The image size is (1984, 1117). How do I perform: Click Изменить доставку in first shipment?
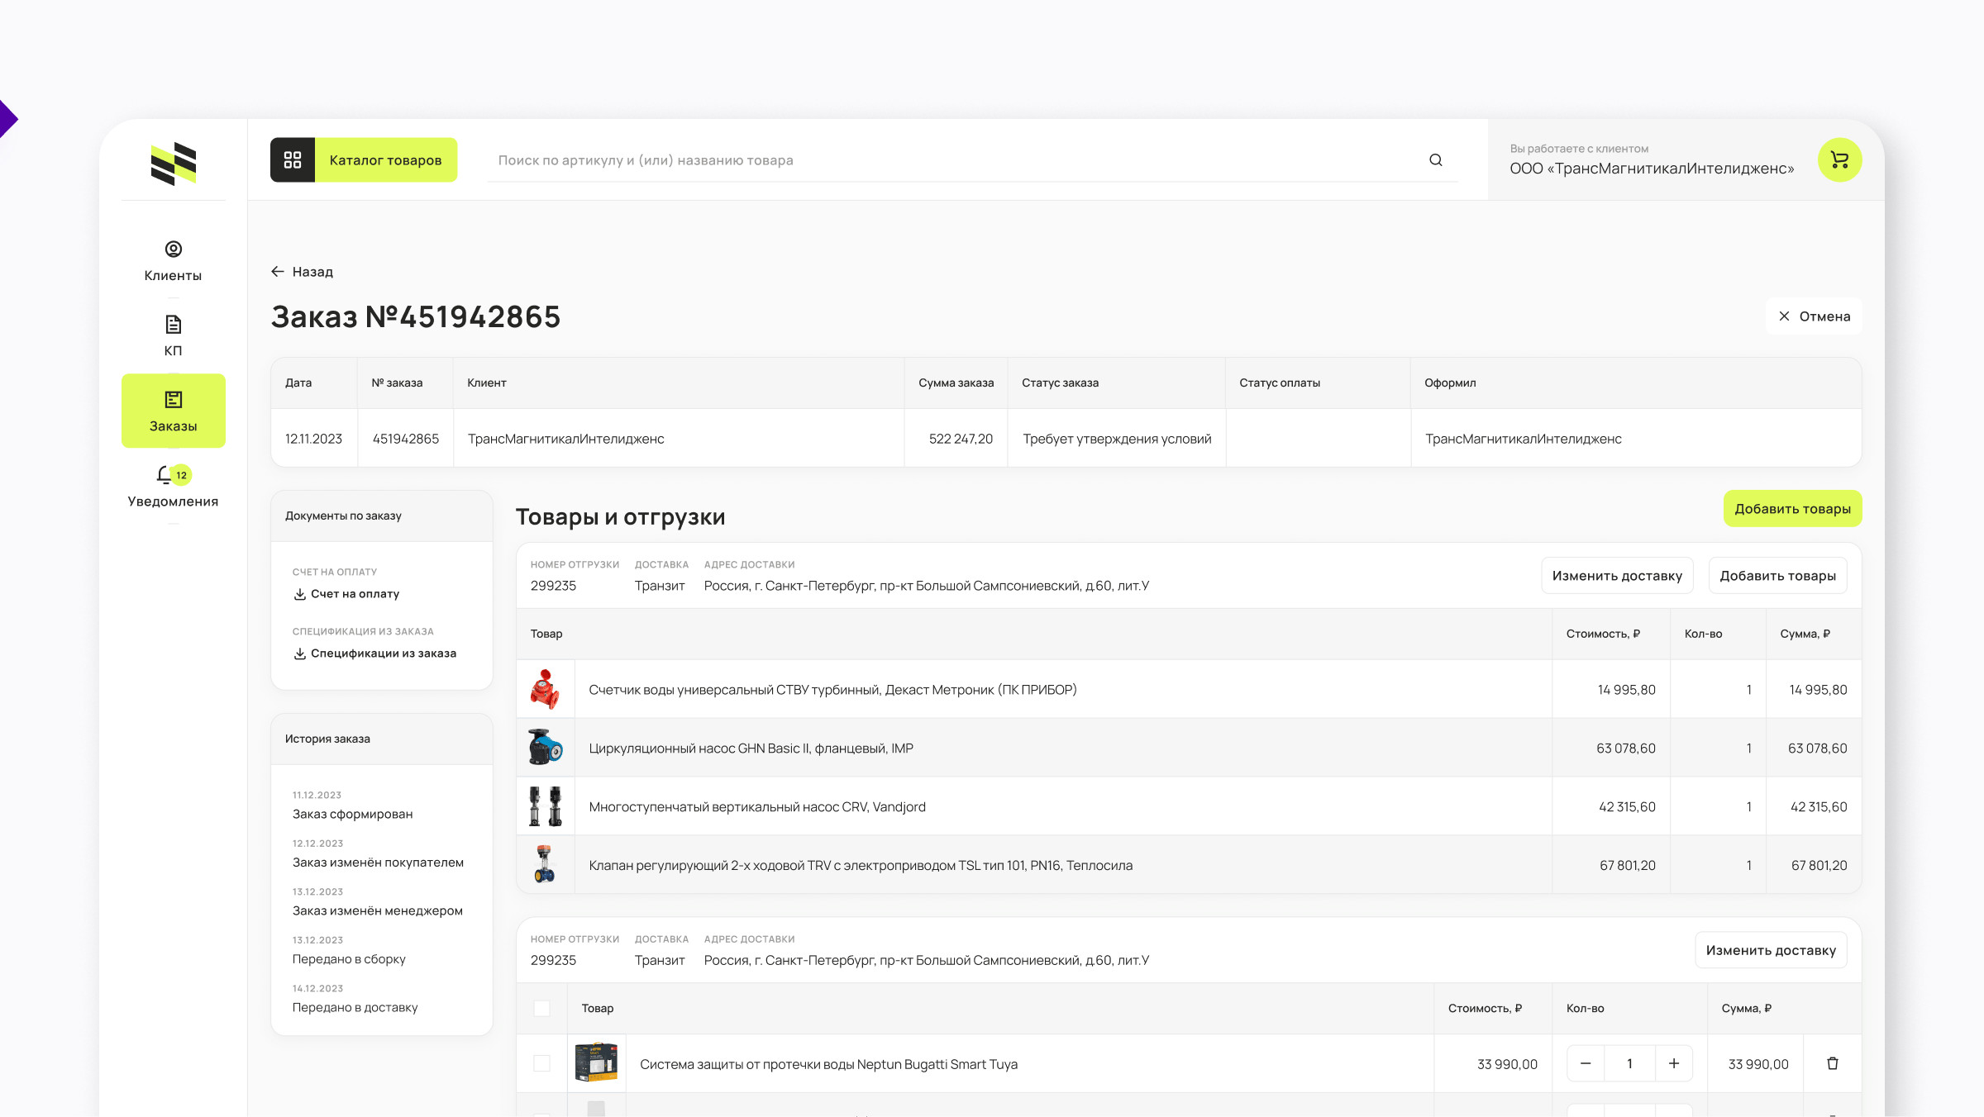1617,576
